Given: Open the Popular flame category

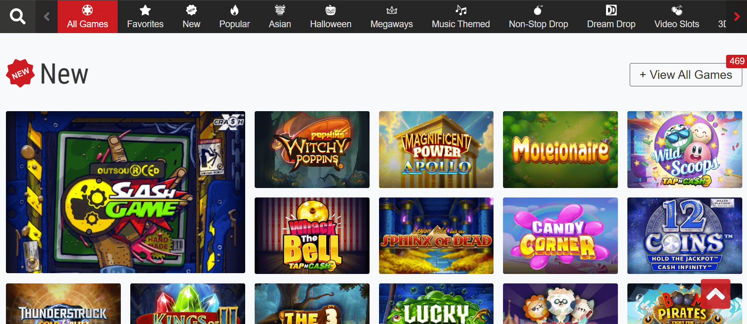Looking at the screenshot, I should tap(234, 17).
